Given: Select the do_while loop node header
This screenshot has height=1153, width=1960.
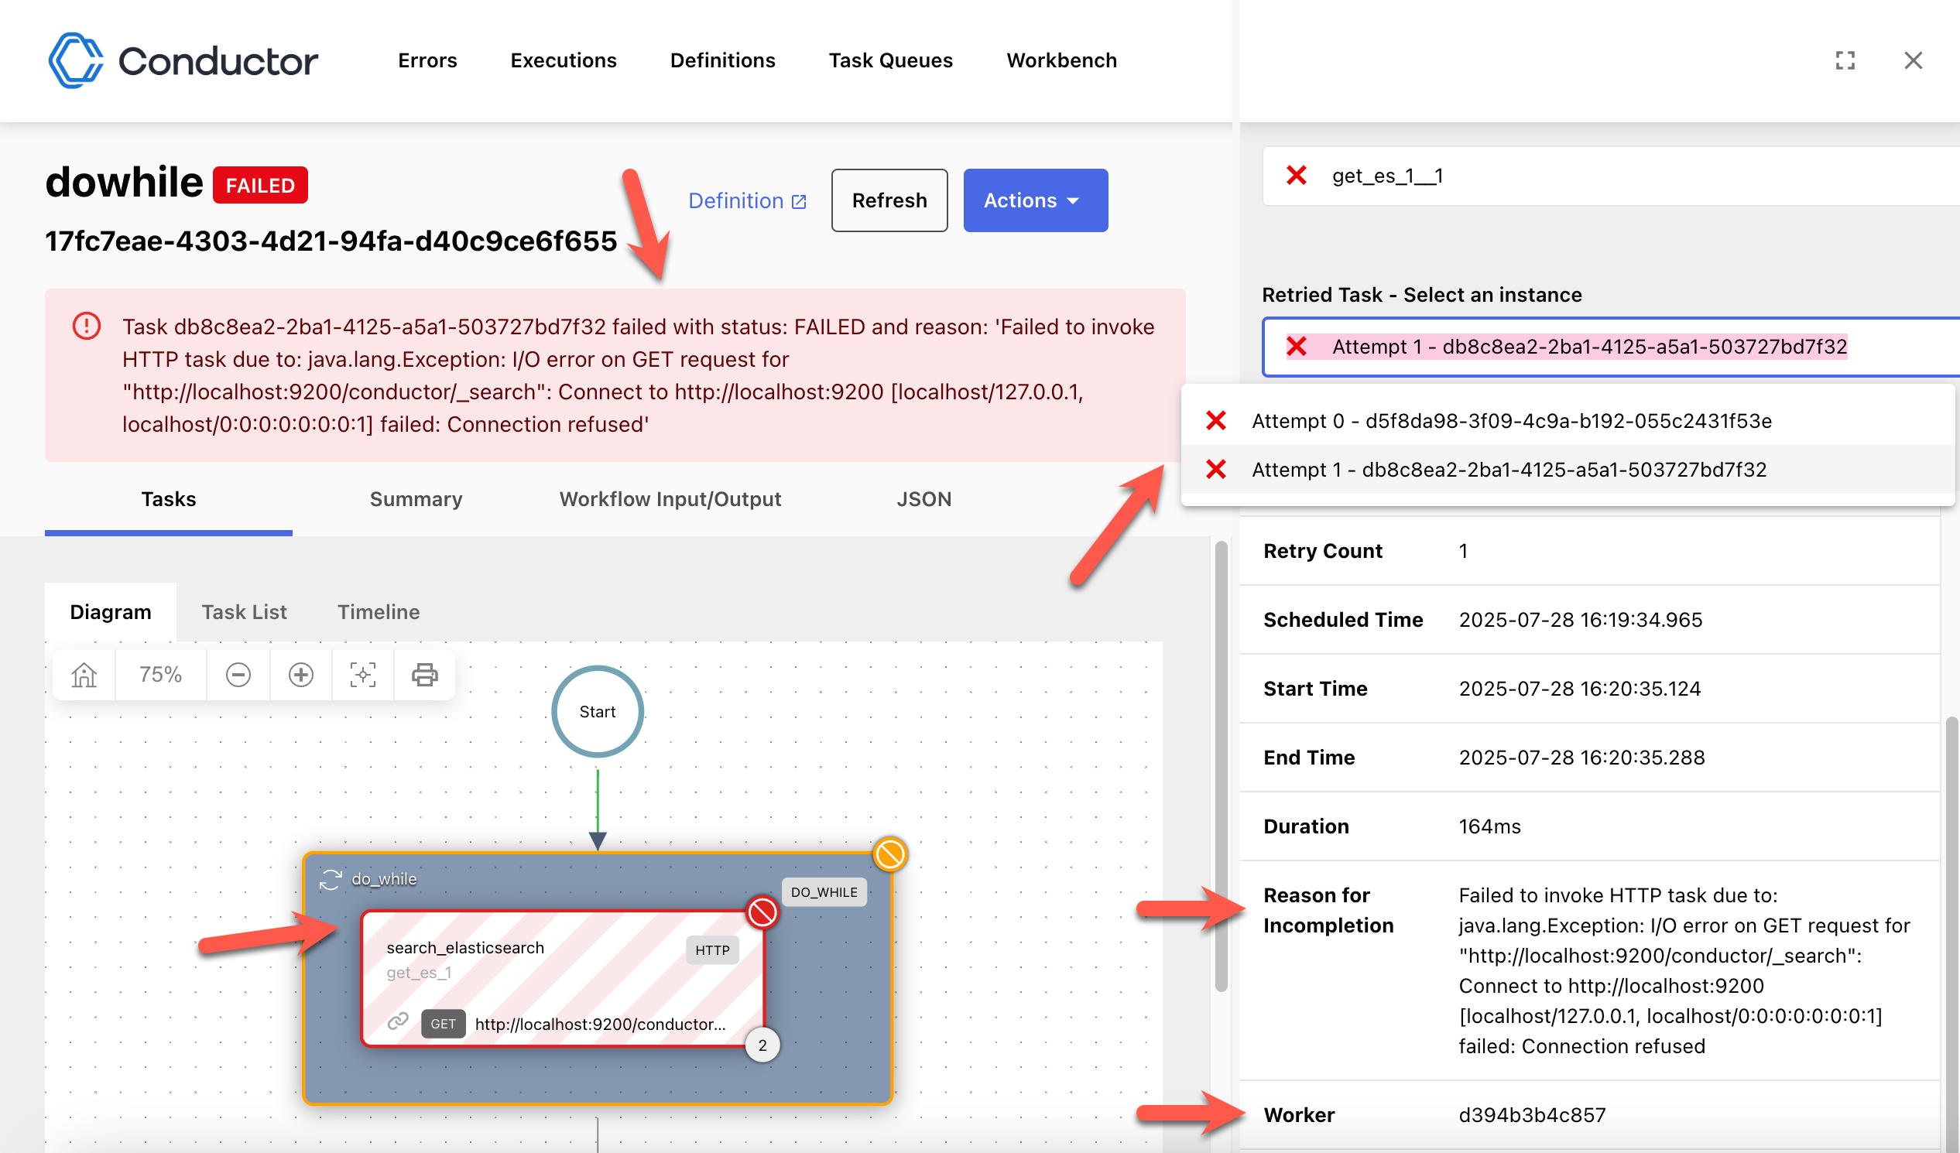Looking at the screenshot, I should [384, 878].
